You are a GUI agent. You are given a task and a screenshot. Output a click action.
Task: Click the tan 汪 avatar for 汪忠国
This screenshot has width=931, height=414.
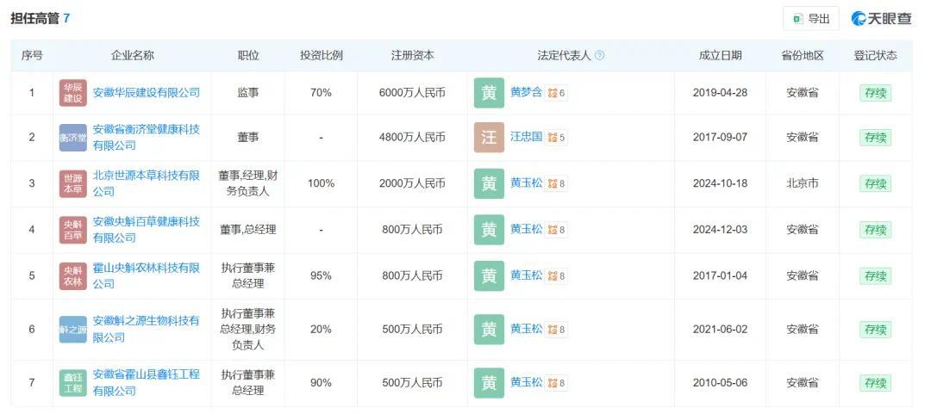coord(489,138)
